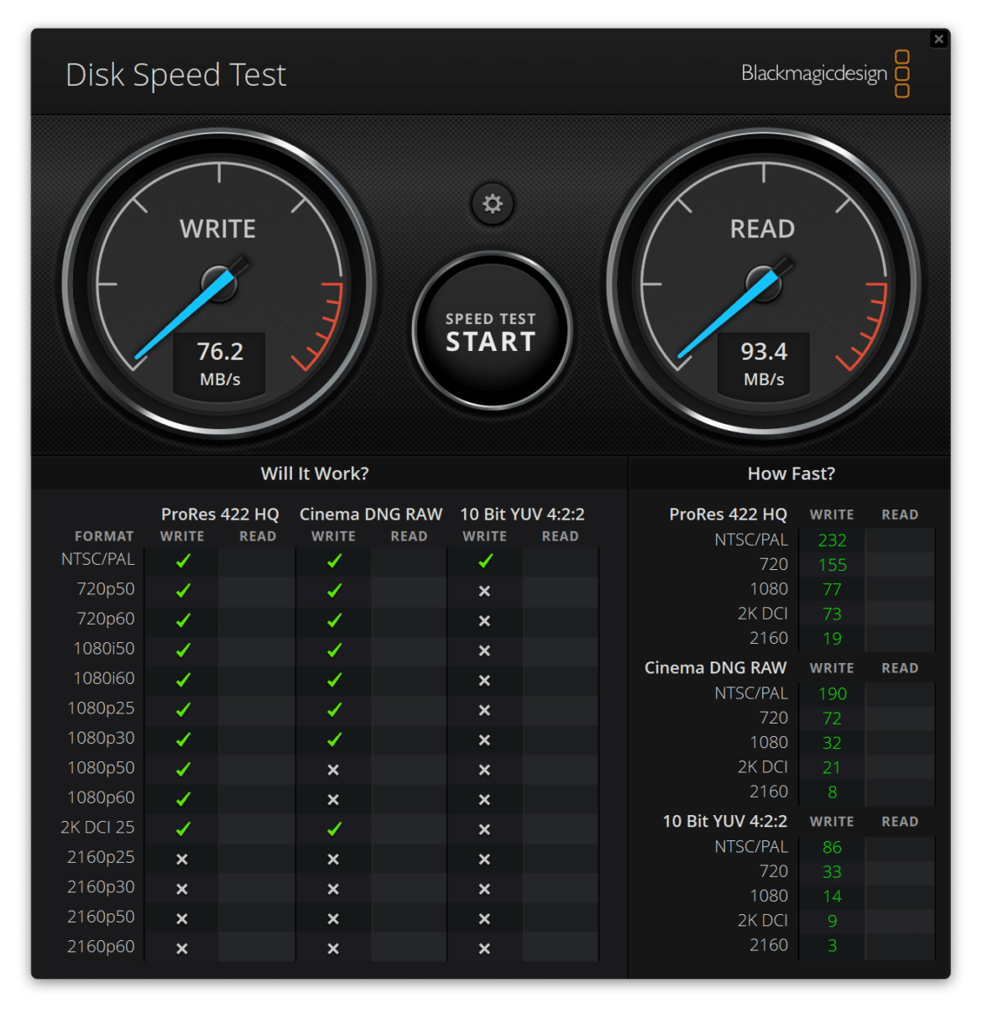Click 10 Bit YUV 2K DCI write value 9
Viewport: 982px width, 1014px height.
833,921
